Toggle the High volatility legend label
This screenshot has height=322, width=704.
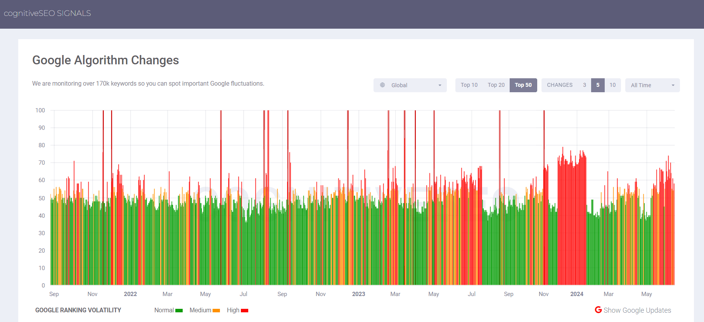point(233,310)
